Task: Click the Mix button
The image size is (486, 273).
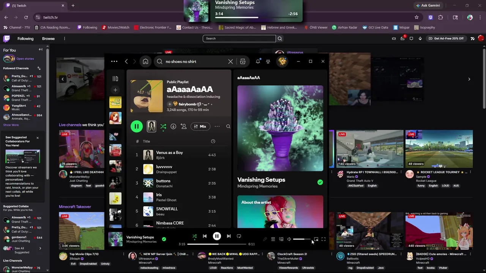Action: coord(200,126)
